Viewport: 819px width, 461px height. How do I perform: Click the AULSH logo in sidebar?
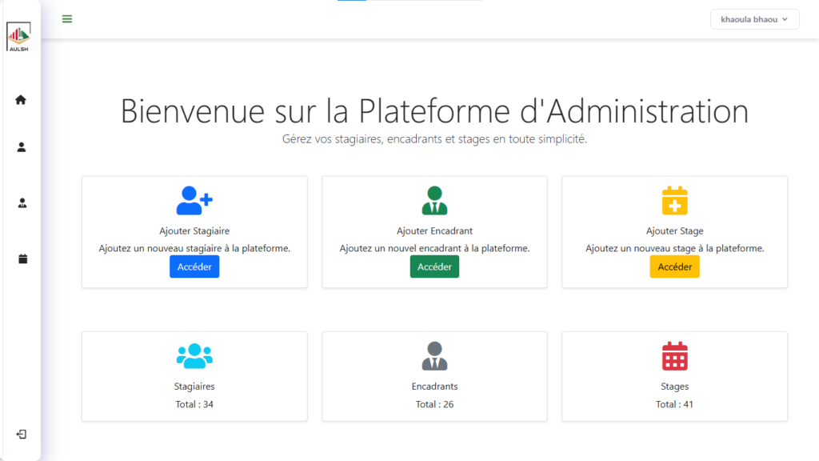click(19, 37)
